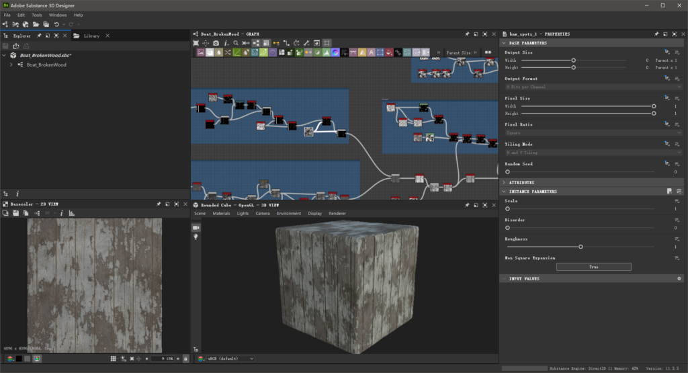Click the export package icon in Explorer toolbar
Screen dimensions: 688x373
point(16,46)
